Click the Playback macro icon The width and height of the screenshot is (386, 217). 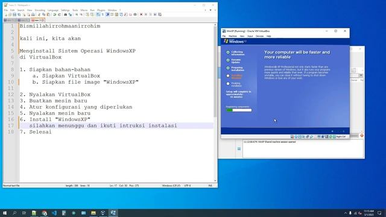tap(150, 14)
